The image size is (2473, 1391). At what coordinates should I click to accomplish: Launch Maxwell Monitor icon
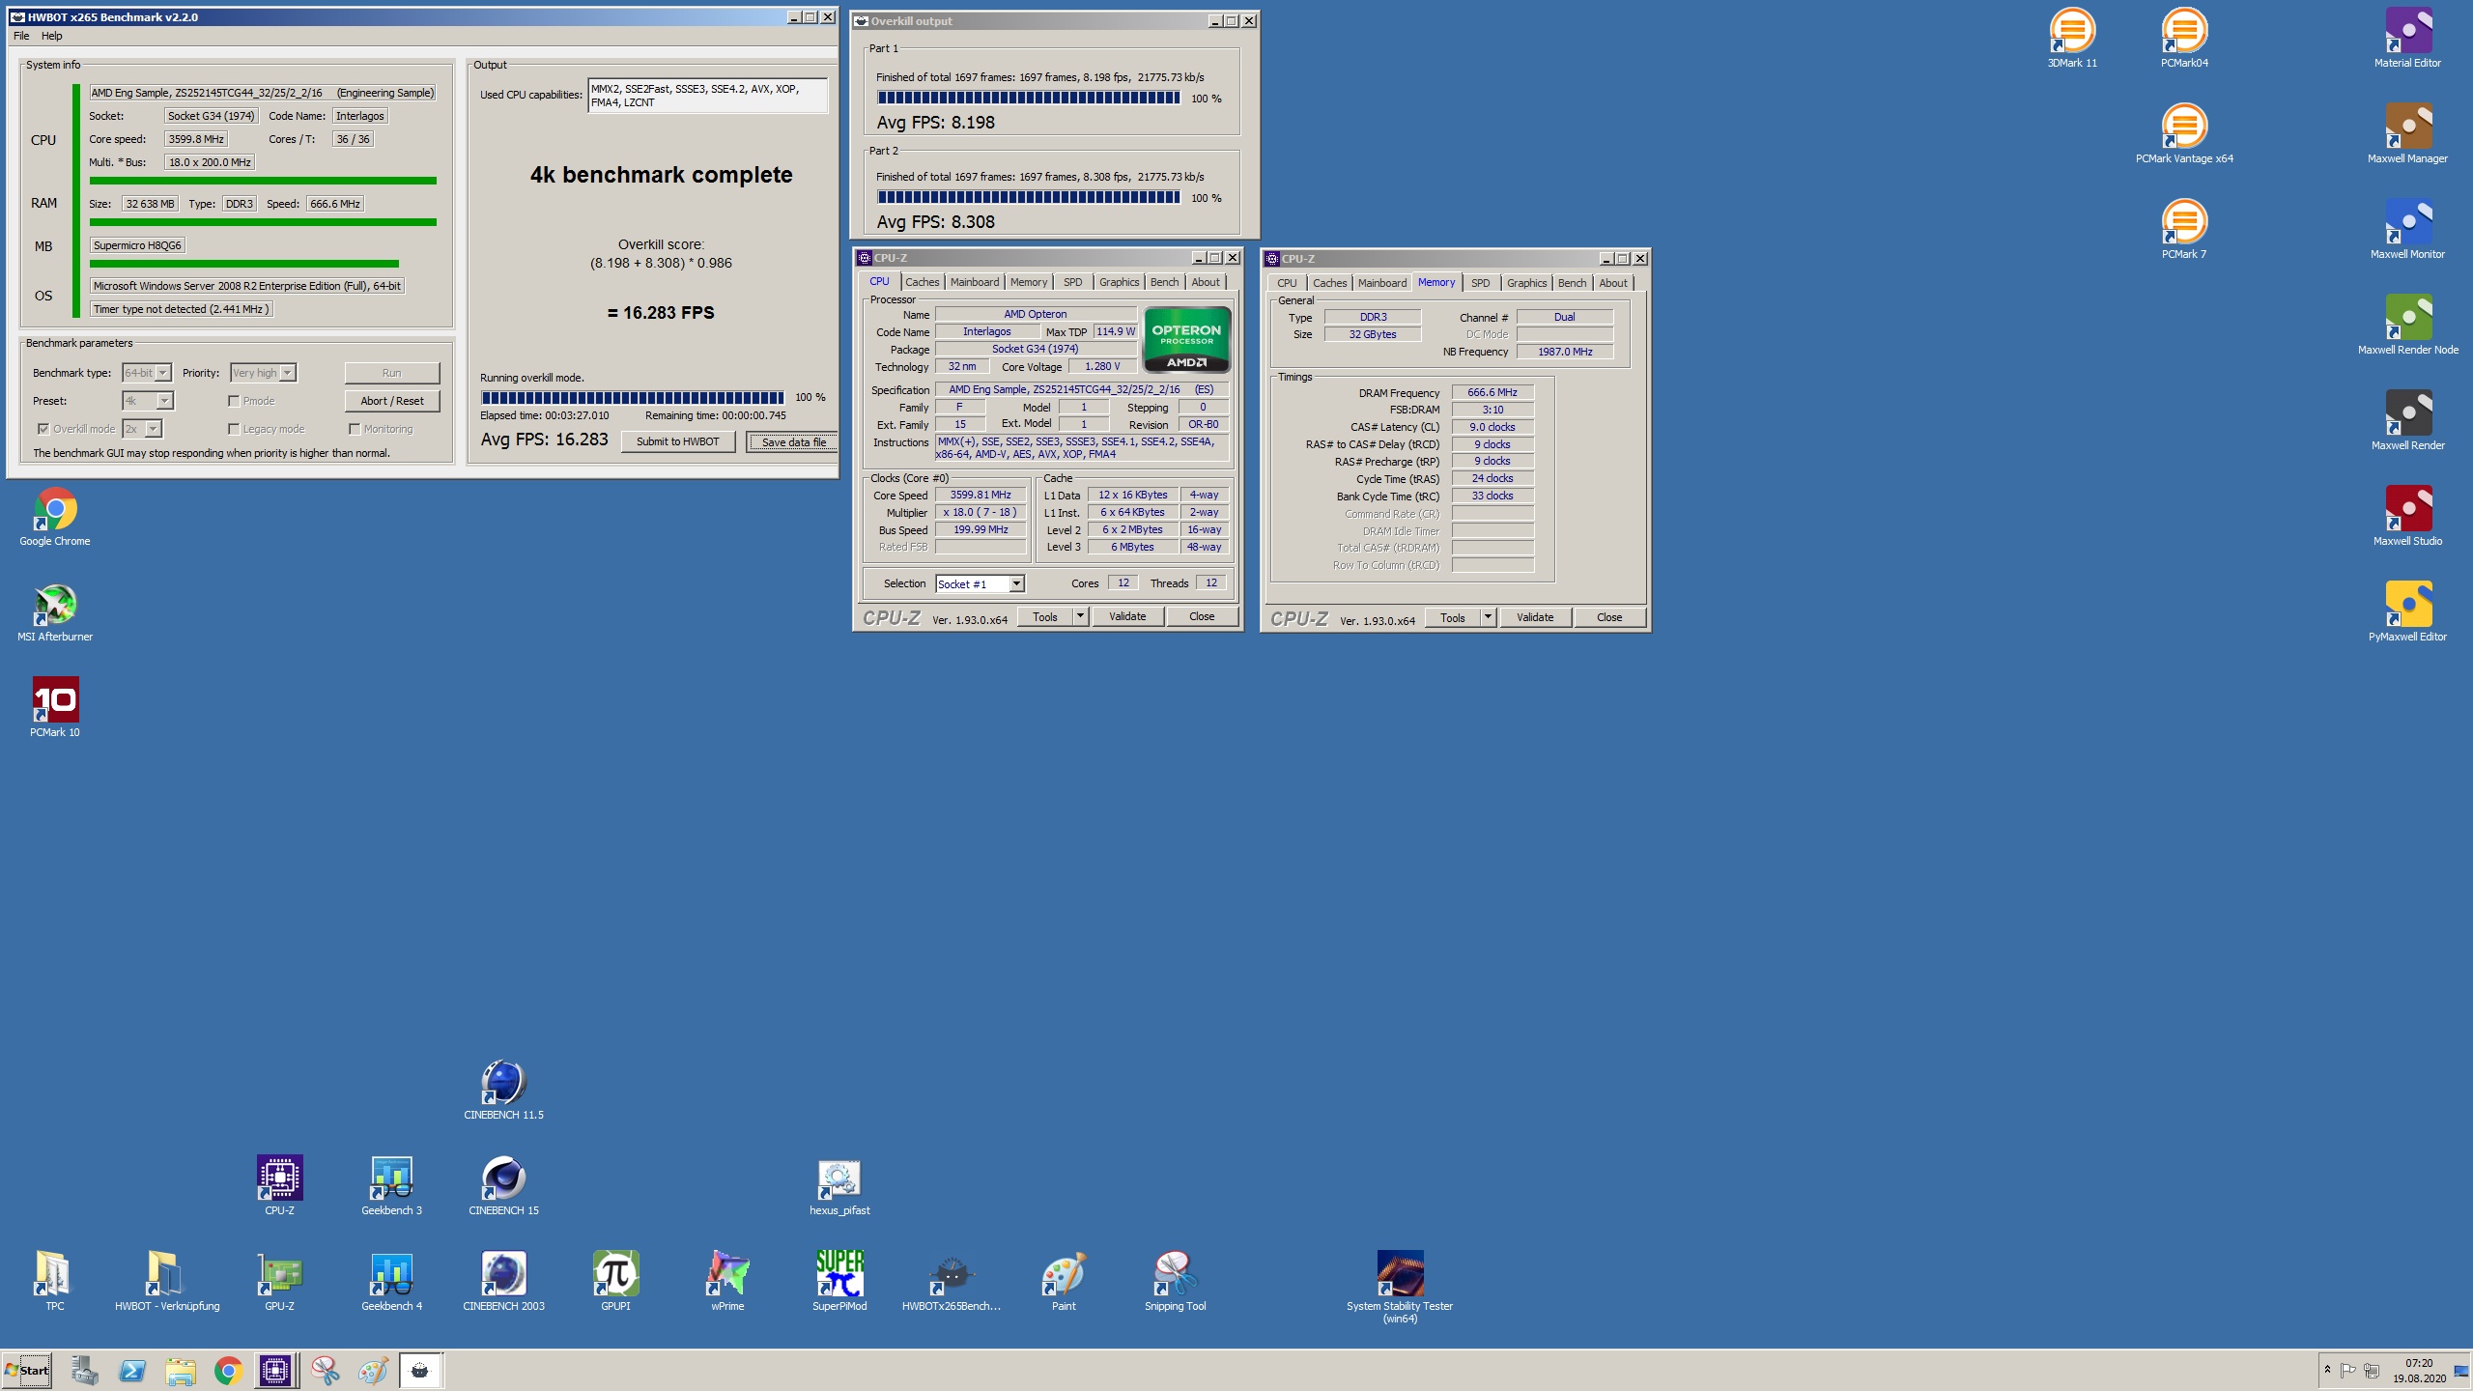[2407, 230]
